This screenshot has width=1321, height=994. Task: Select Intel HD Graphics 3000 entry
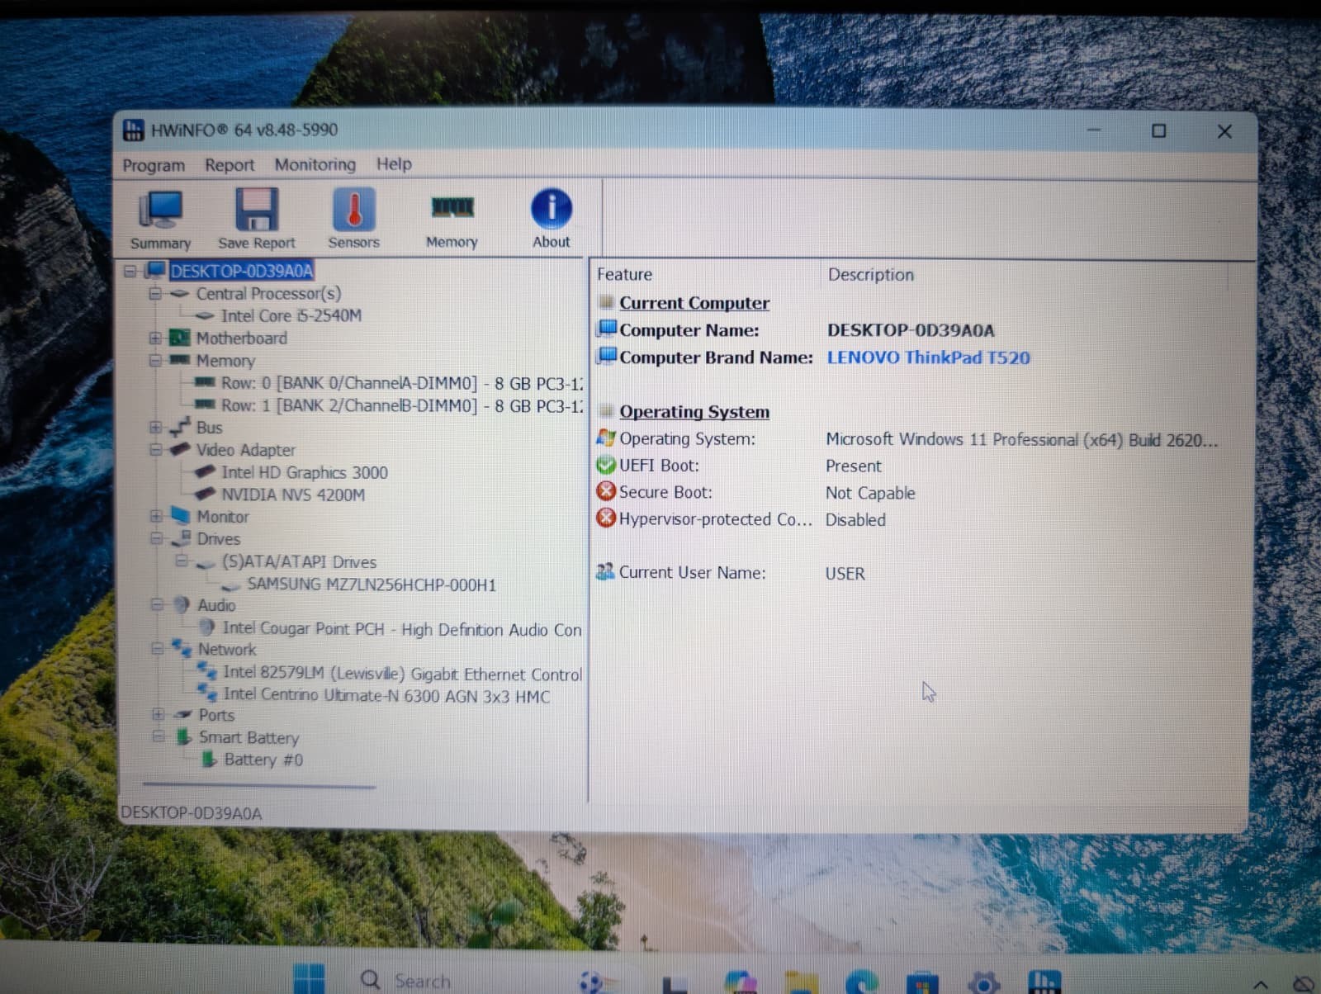point(304,472)
